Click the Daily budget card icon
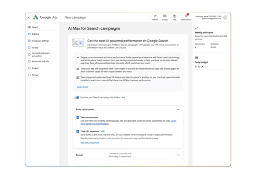This screenshot has width=273, height=176. click(x=197, y=58)
